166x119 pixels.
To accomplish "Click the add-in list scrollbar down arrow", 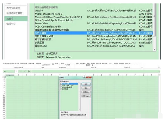I will point(154,49).
